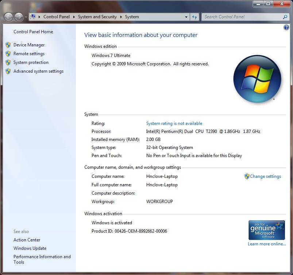Screen dimensions: 293x275
Task: Close the System window
Action: [x=282, y=4]
